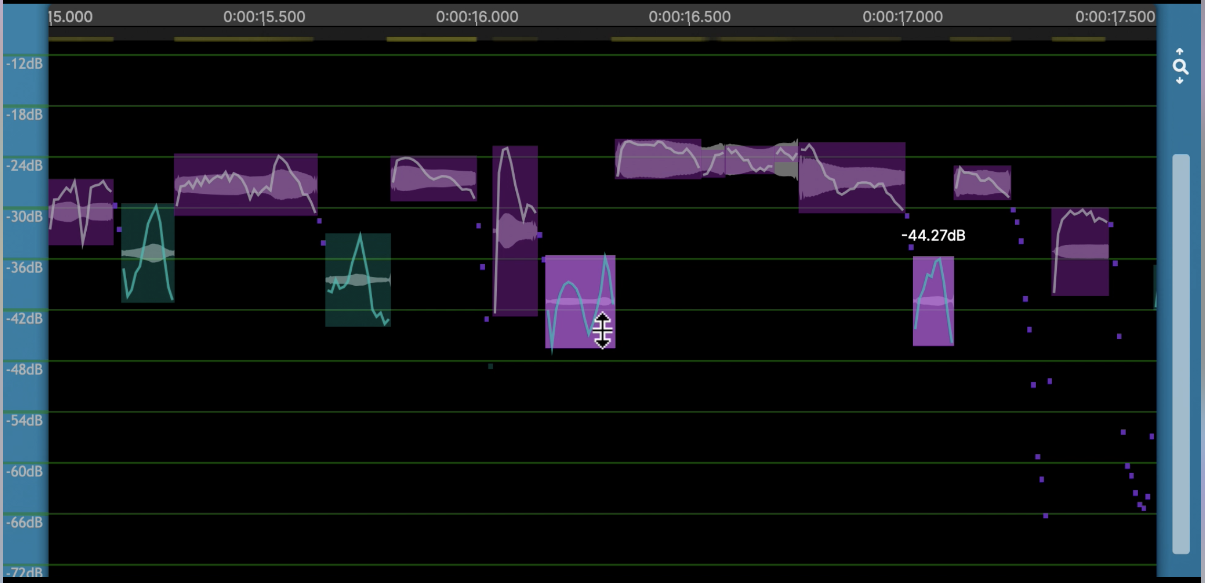Click the -48dB label on the level scale
1205x583 pixels.
(x=25, y=369)
